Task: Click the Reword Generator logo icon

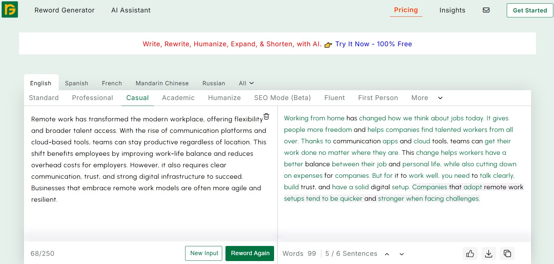Action: pyautogui.click(x=10, y=10)
